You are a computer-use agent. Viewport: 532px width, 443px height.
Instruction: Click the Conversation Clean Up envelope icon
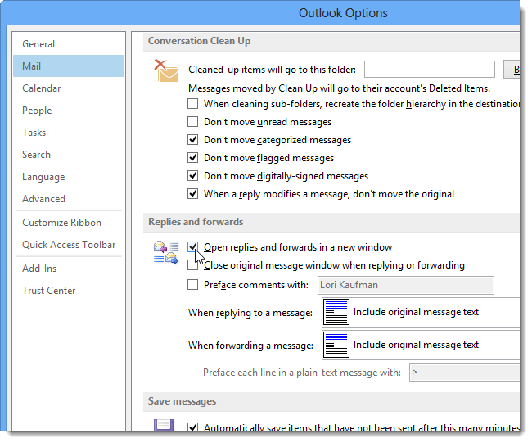[167, 70]
